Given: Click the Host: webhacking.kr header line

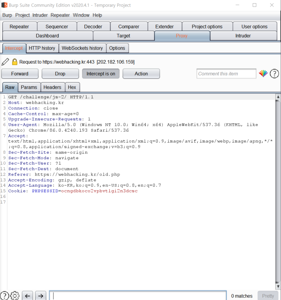Looking at the screenshot, I should click(x=36, y=103).
